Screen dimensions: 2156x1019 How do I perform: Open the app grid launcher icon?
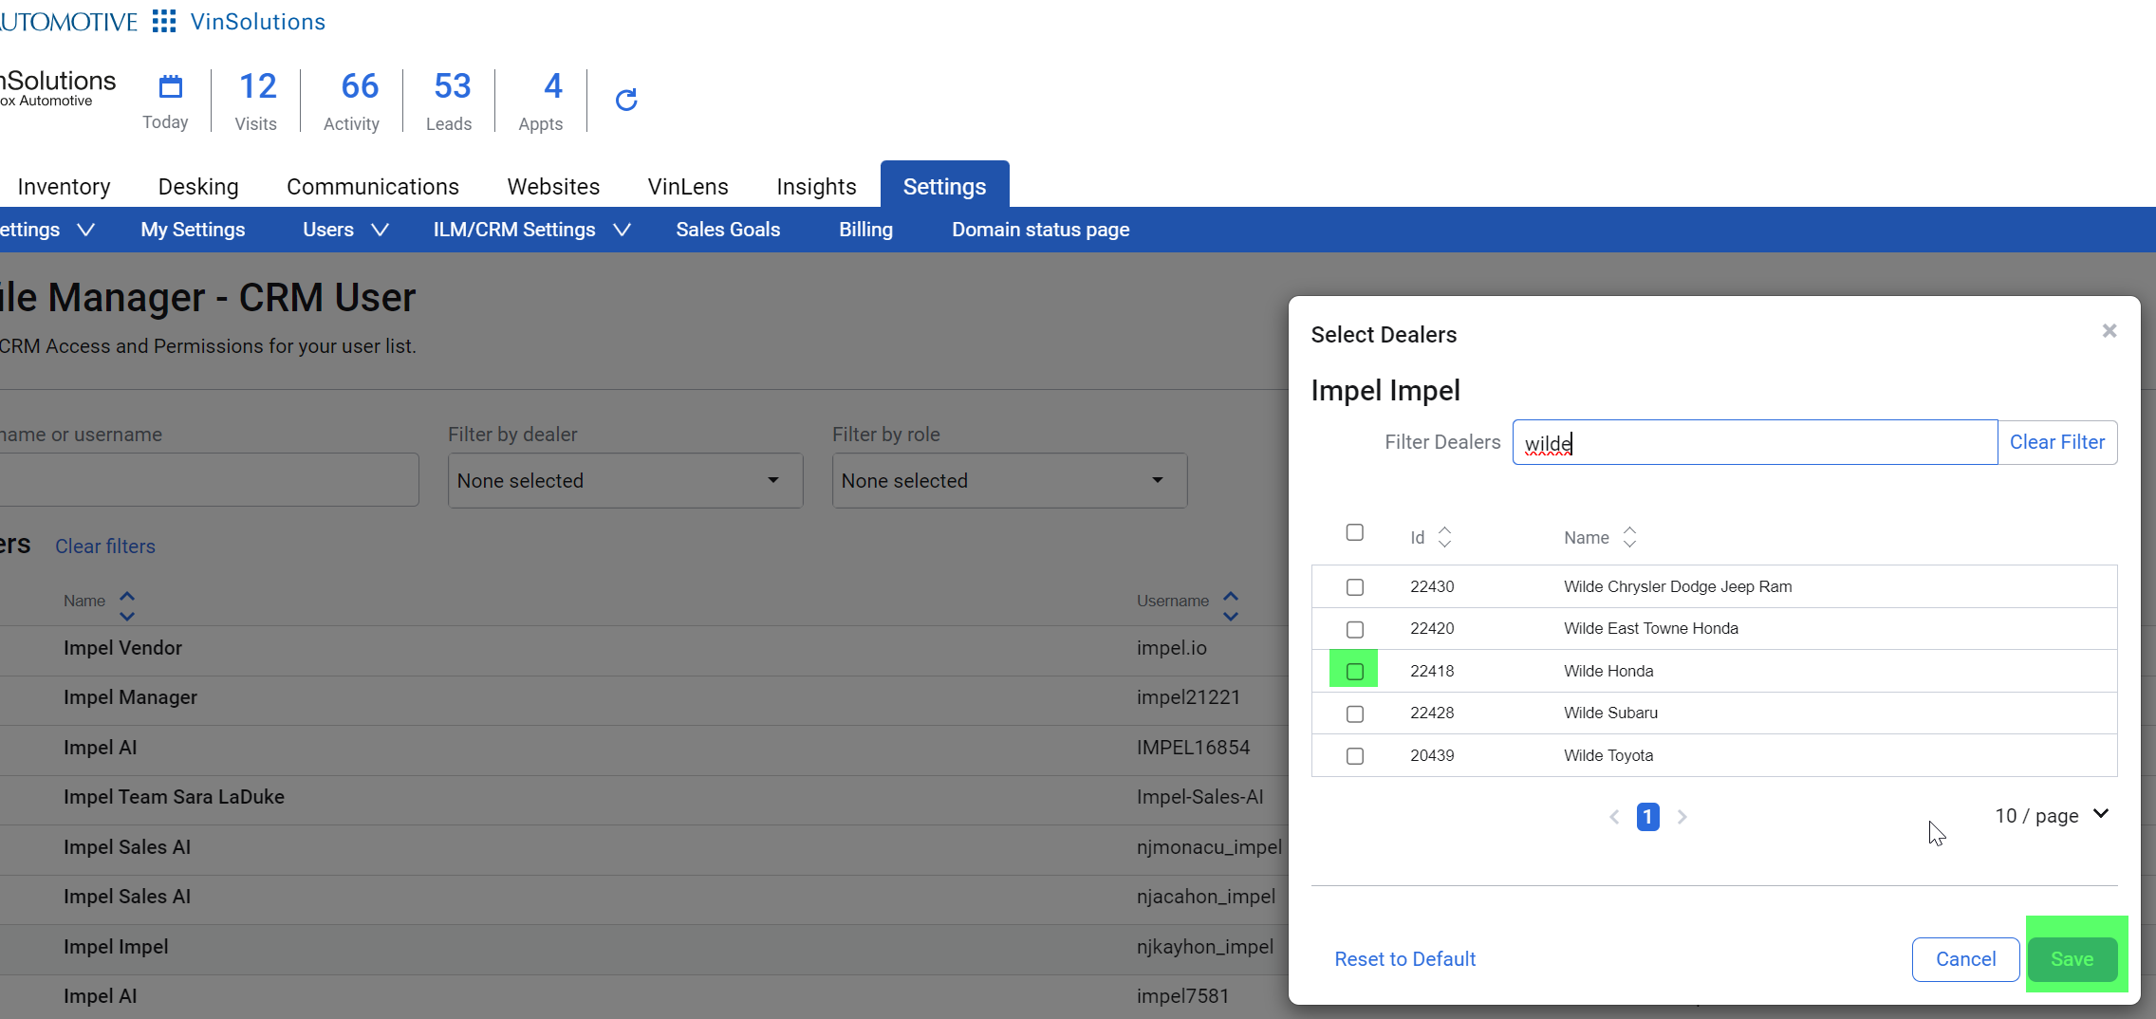(x=164, y=21)
